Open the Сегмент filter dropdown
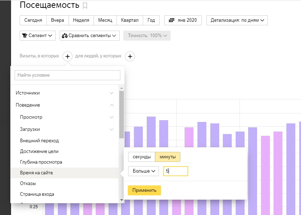This screenshot has height=215, width=301. pyautogui.click(x=37, y=36)
